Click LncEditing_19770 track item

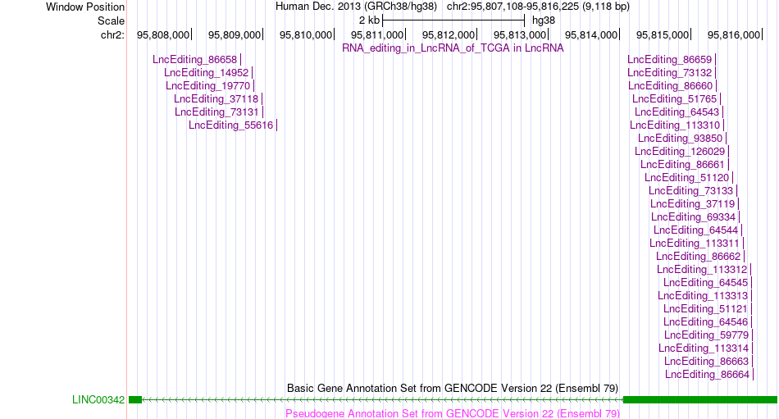click(208, 86)
